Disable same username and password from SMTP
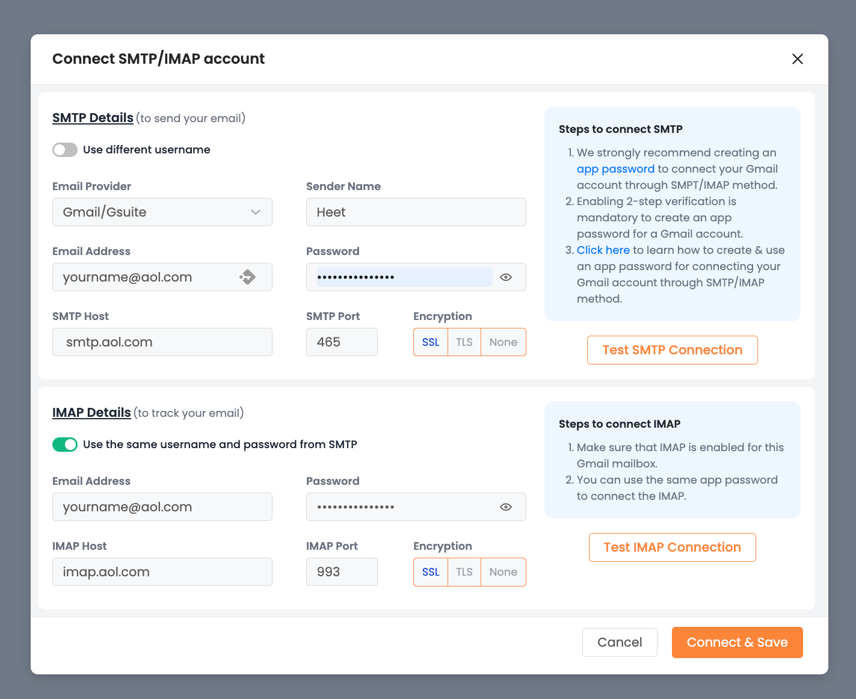This screenshot has width=856, height=699. [x=65, y=445]
